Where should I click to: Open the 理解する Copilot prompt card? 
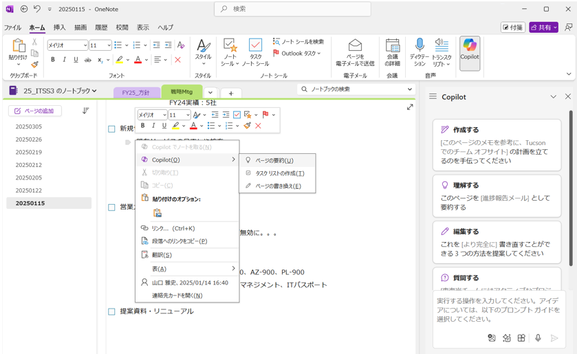tap(497, 196)
